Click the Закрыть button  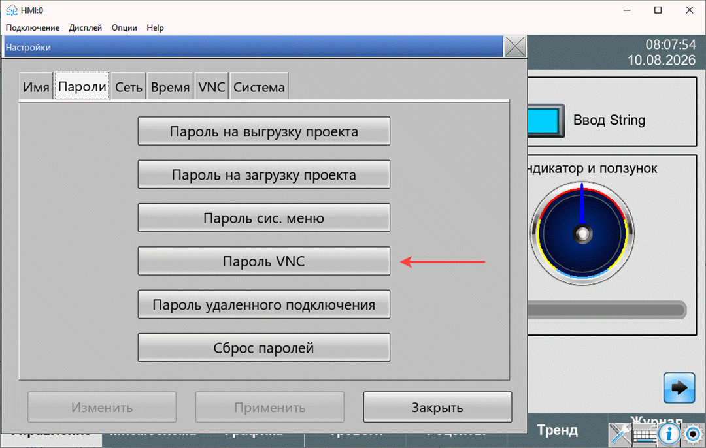(x=437, y=407)
